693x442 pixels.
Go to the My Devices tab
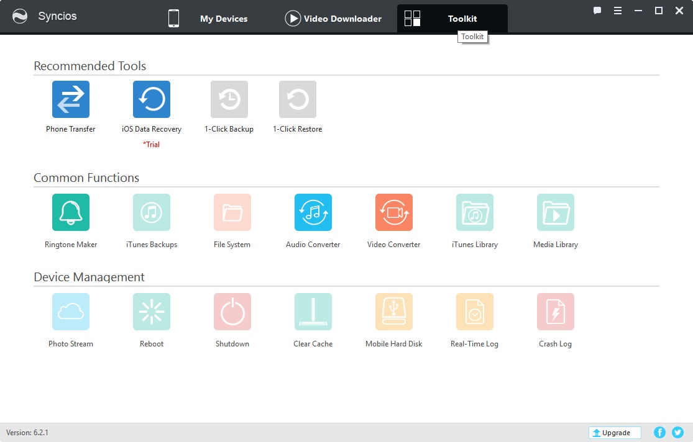[x=223, y=19]
